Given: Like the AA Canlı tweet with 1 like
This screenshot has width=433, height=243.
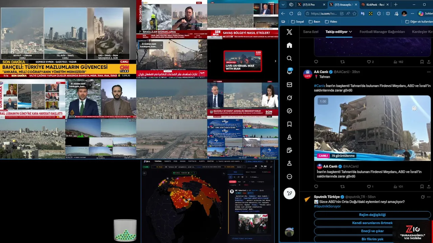Looking at the screenshot, I should click(370, 186).
